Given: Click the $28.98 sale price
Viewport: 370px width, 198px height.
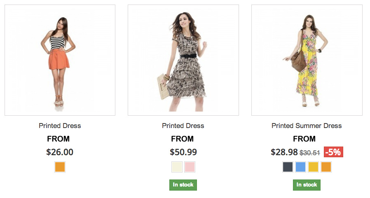Looking at the screenshot, I should pyautogui.click(x=284, y=152).
